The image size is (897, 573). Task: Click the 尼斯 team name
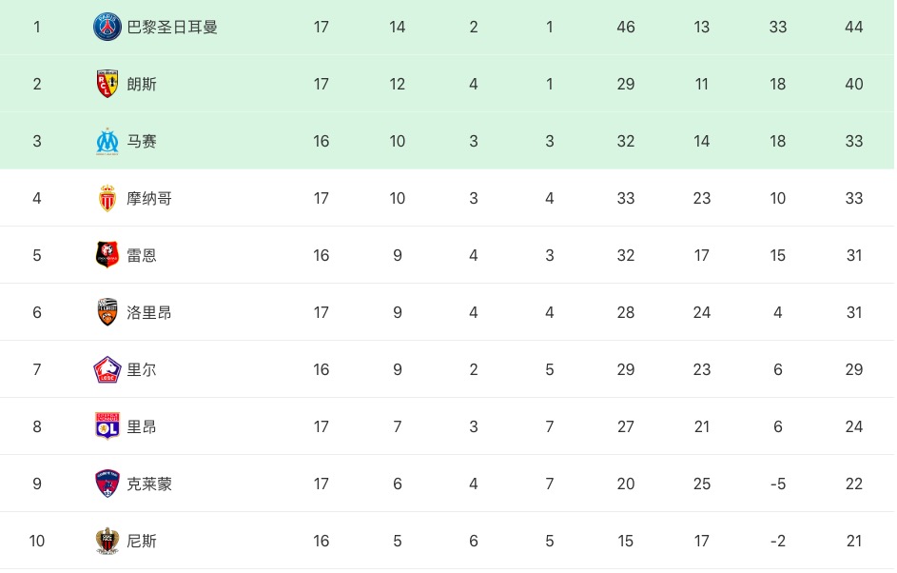(142, 541)
